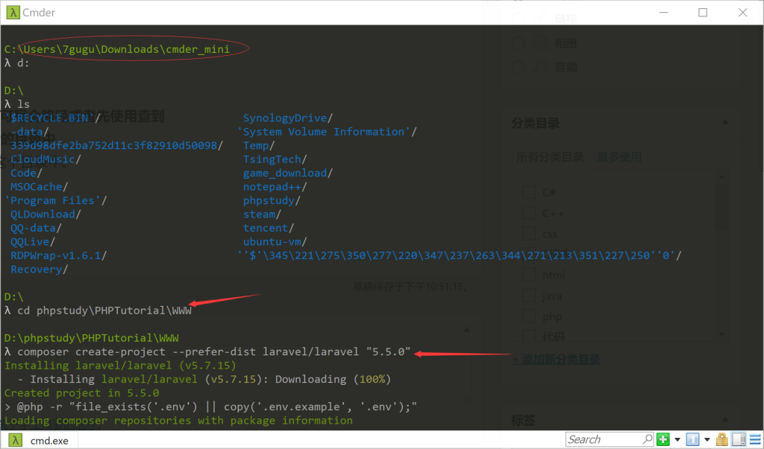Select the 音频 radio button
This screenshot has width=764, height=449.
point(519,67)
